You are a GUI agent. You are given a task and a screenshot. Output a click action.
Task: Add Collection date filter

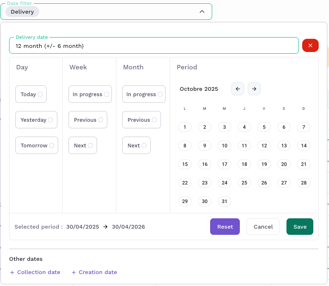click(x=35, y=272)
